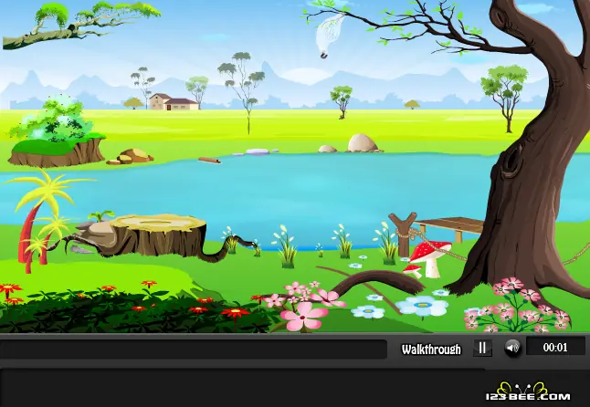Click the net hanging from the branch
Image resolution: width=590 pixels, height=407 pixels.
click(330, 35)
